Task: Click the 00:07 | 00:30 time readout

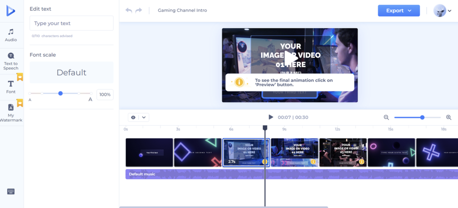Action: [x=293, y=117]
